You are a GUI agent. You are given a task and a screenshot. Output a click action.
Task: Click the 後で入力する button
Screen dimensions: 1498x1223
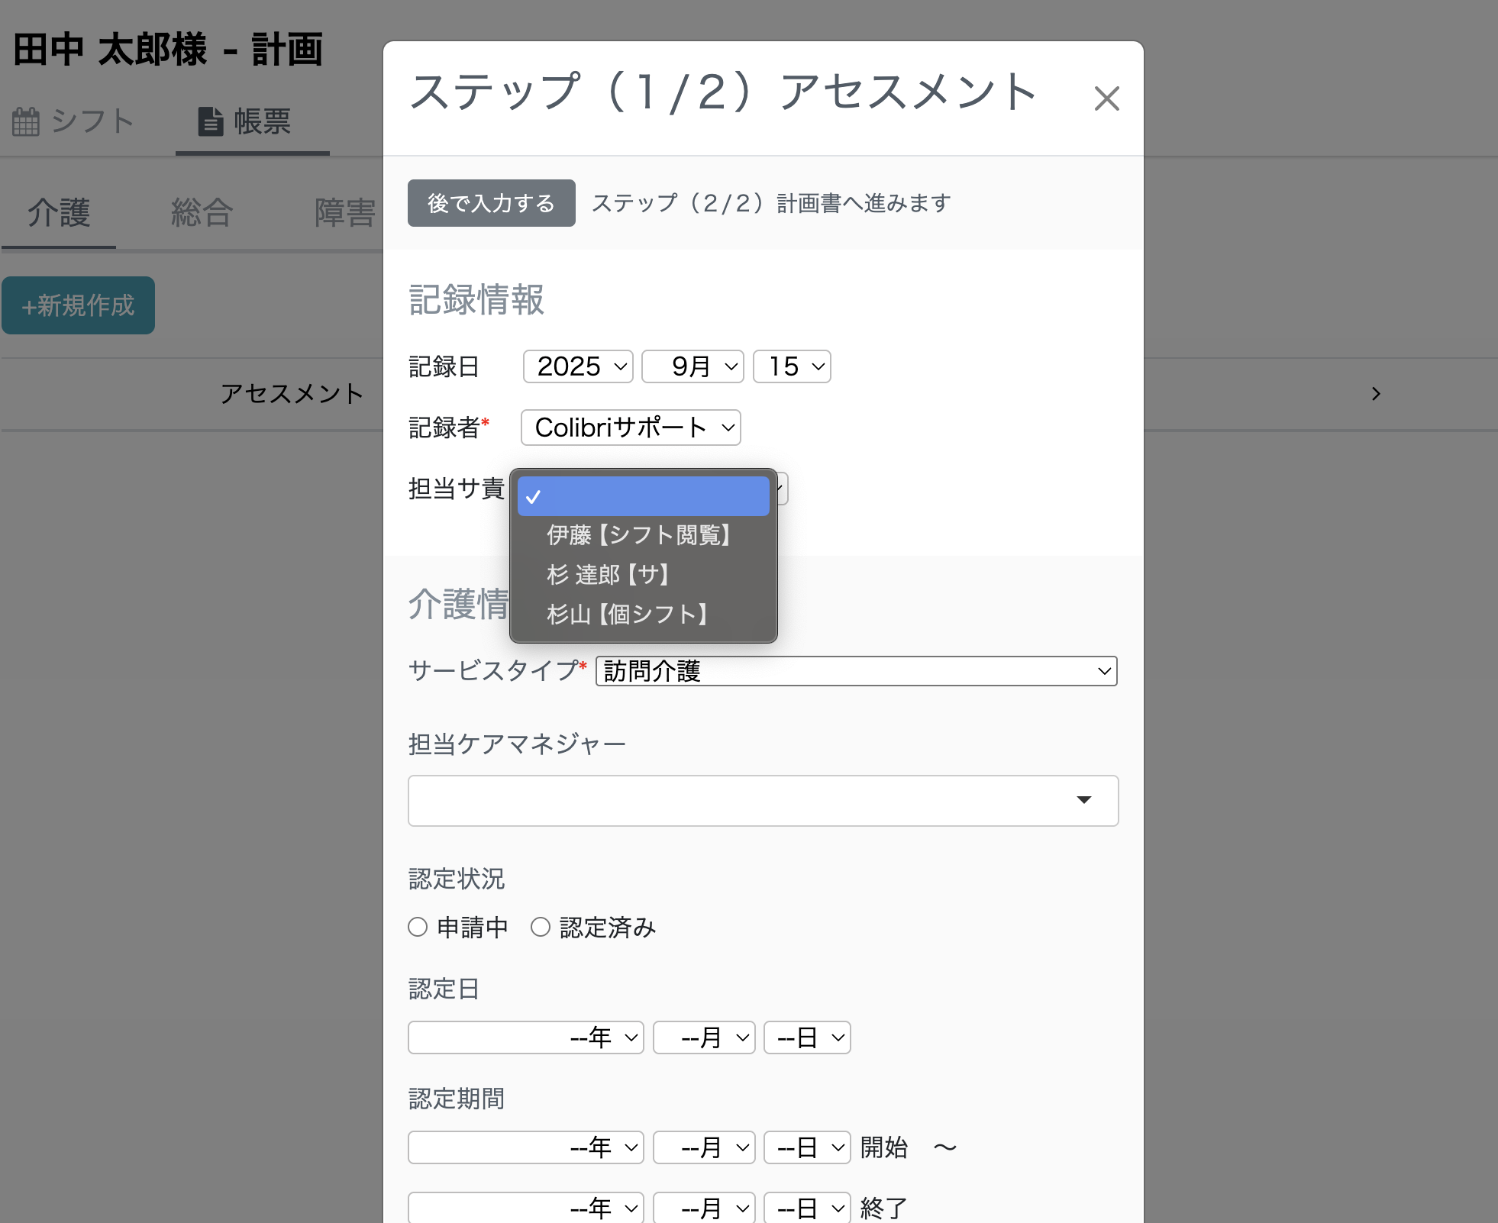tap(491, 202)
